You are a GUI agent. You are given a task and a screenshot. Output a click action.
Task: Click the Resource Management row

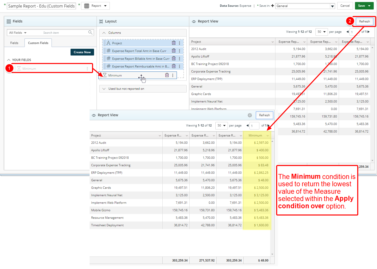point(180,218)
